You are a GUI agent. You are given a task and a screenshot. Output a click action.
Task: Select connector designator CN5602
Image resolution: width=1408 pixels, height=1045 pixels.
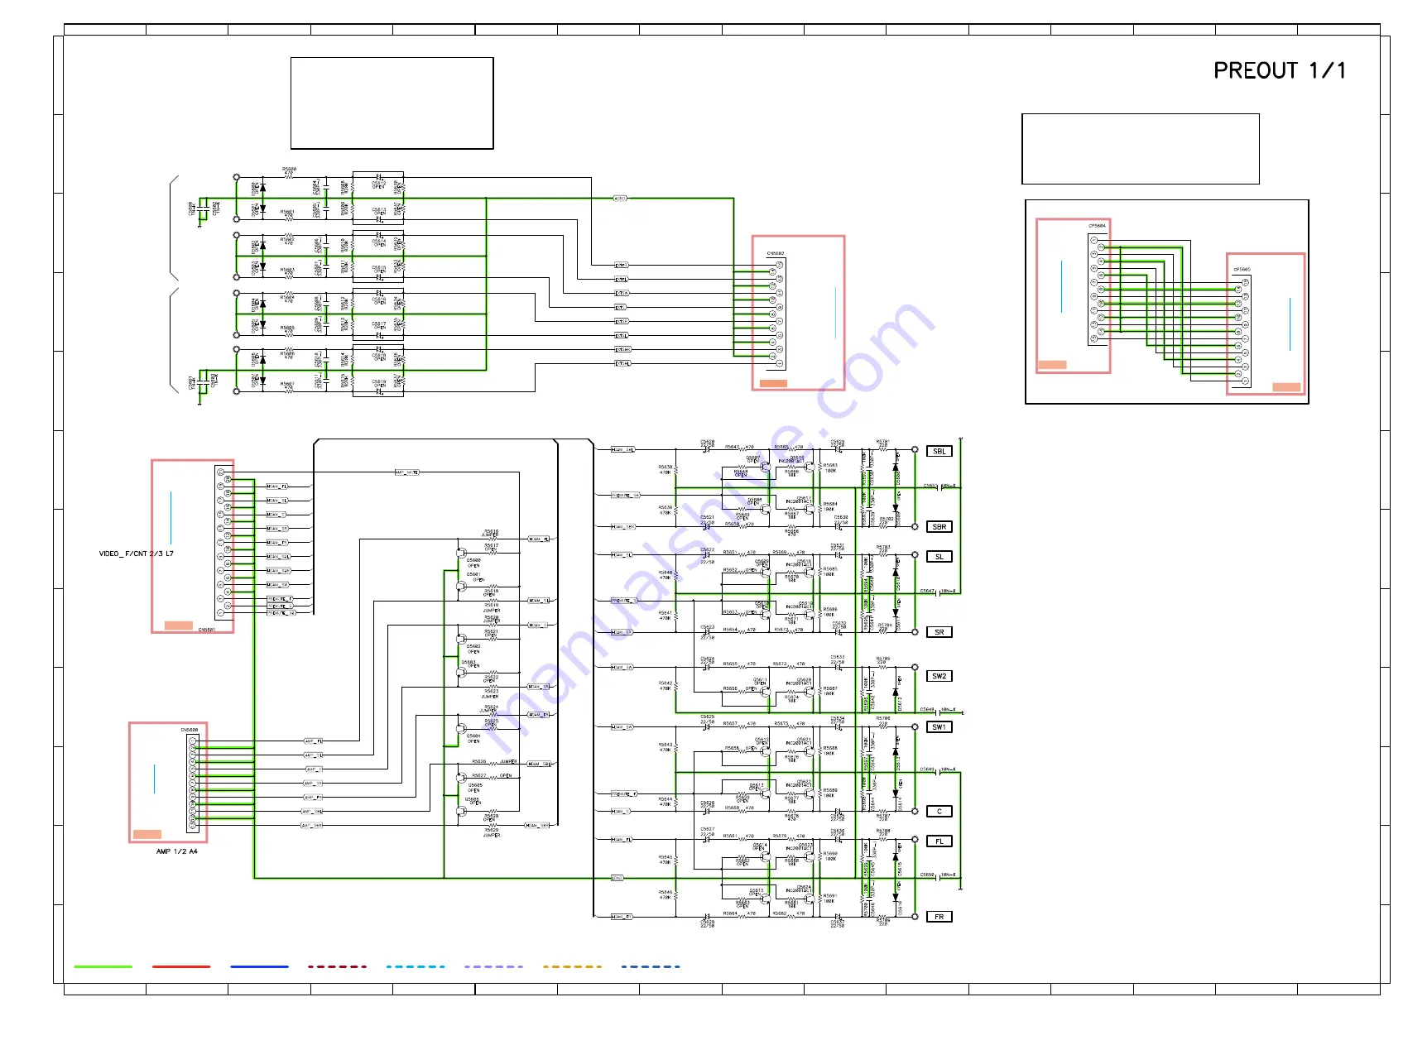tap(776, 254)
